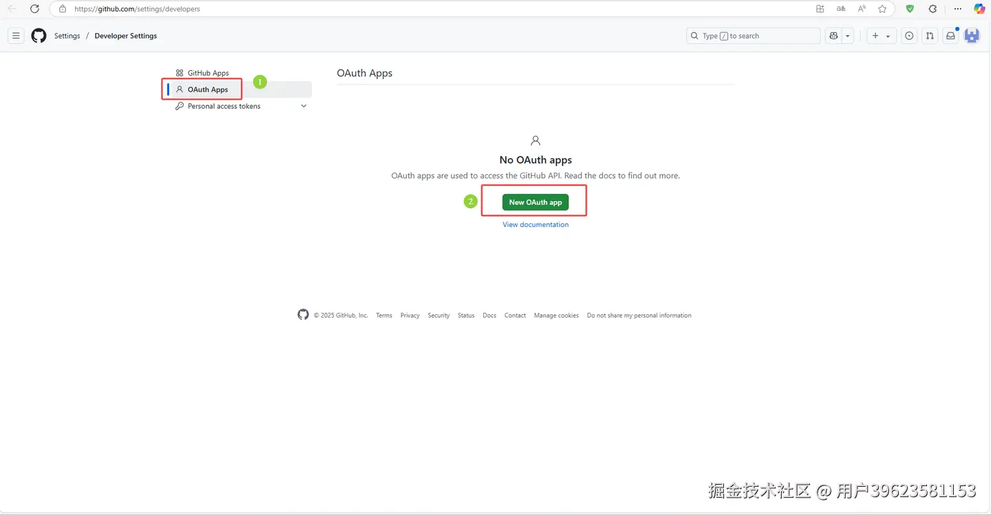Expand Personal access tokens chevron
This screenshot has width=991, height=515.
click(303, 106)
